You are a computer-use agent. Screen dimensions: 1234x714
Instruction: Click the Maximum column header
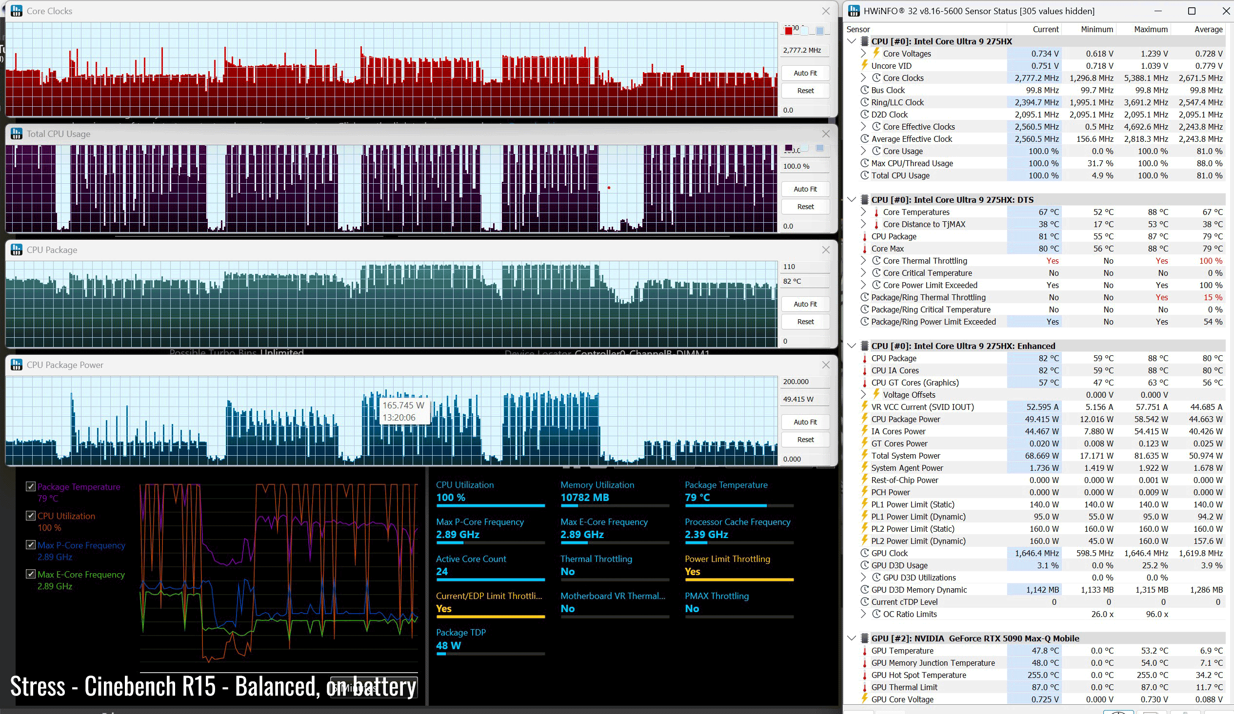[x=1143, y=29]
